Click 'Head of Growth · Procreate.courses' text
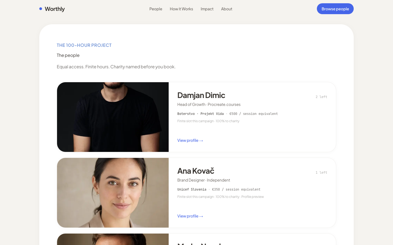Viewport: 393px width, 245px height. coord(209,105)
